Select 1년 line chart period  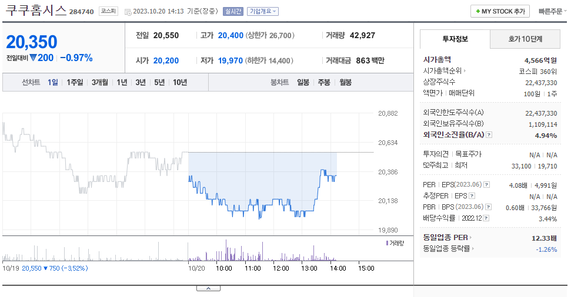click(x=122, y=83)
